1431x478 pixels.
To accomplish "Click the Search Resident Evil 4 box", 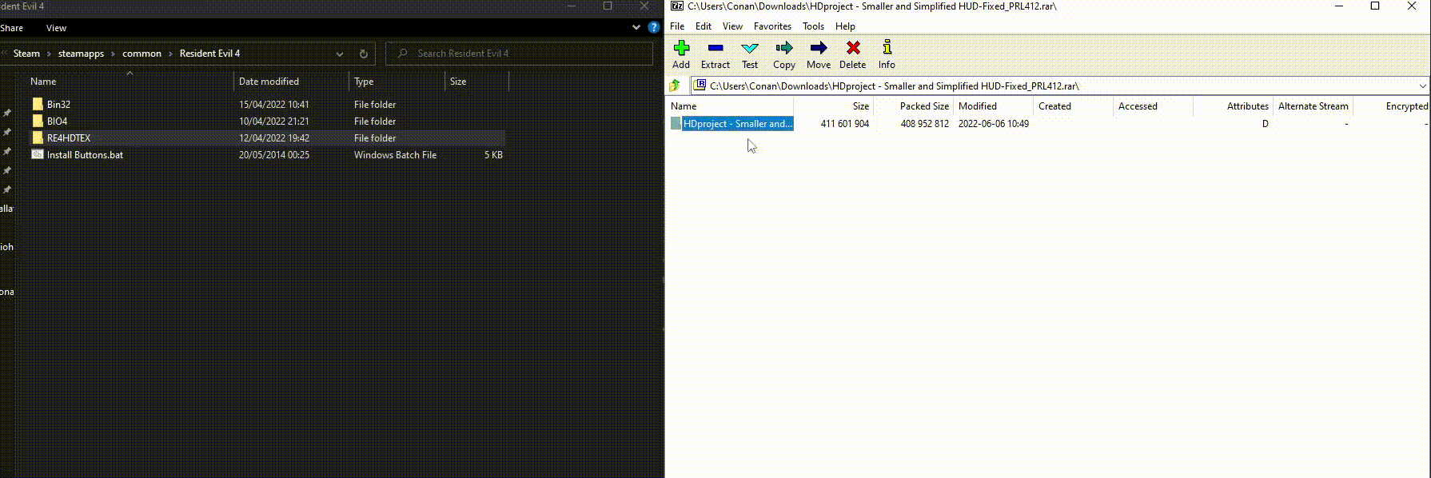I will click(519, 54).
